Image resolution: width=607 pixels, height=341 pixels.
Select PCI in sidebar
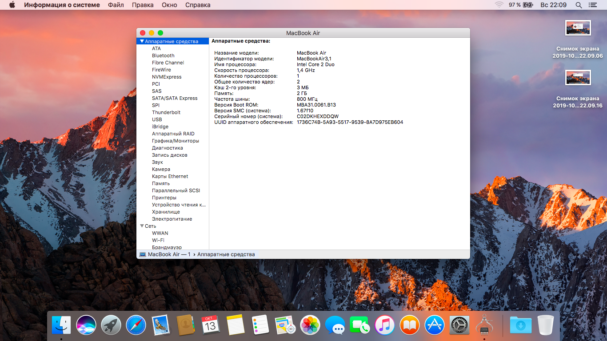(x=156, y=84)
